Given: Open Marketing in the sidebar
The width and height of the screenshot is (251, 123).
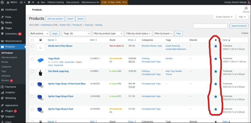Looking at the screenshot, I should click(11, 98).
